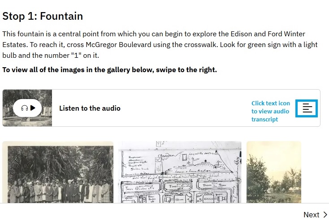Click the "Listen to the audio" label

[x=90, y=108]
